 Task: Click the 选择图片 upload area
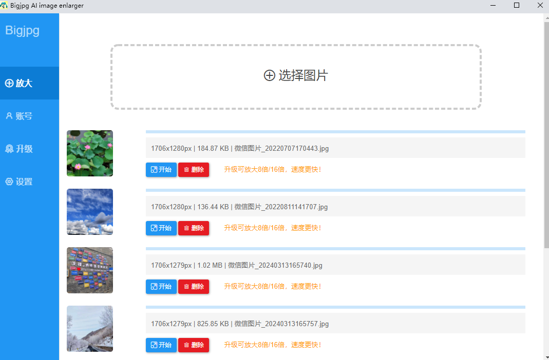click(x=296, y=77)
